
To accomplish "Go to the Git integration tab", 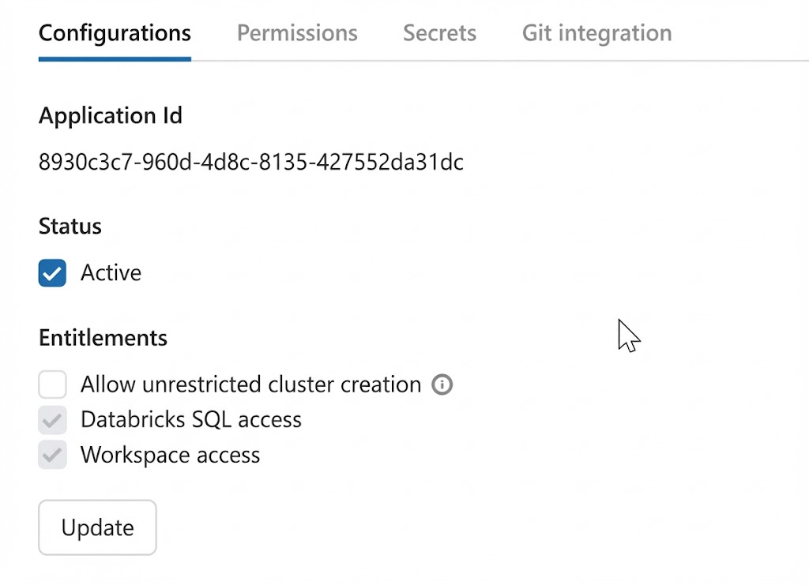I will pyautogui.click(x=596, y=33).
